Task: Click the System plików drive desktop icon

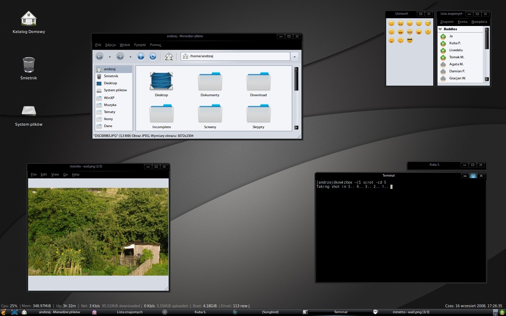Action: pos(29,111)
